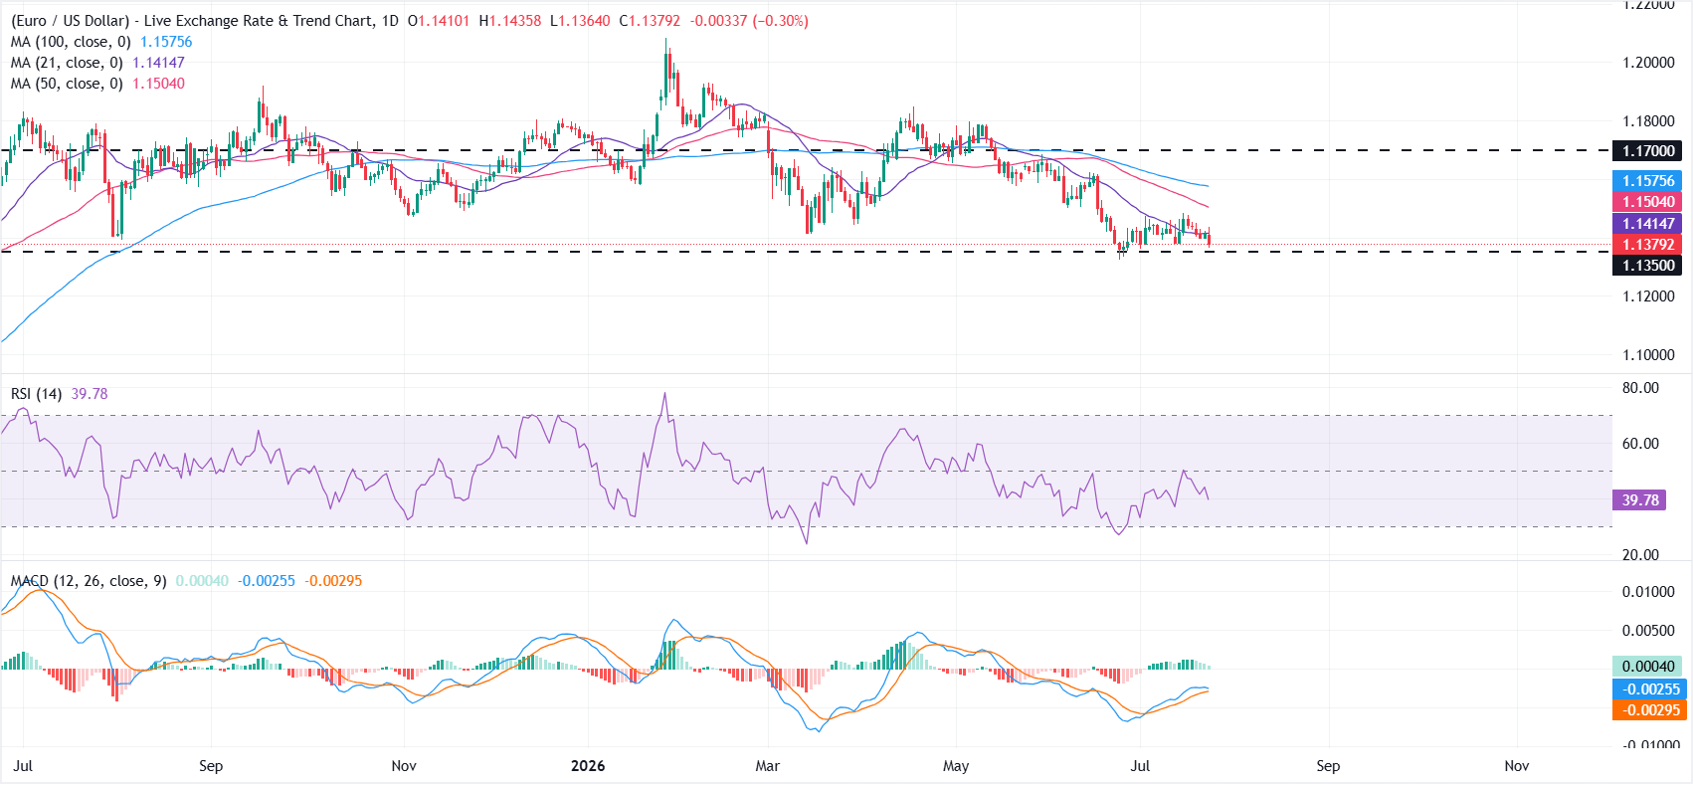Click the MACD legend value -0.00255
The image size is (1693, 787).
(x=266, y=581)
